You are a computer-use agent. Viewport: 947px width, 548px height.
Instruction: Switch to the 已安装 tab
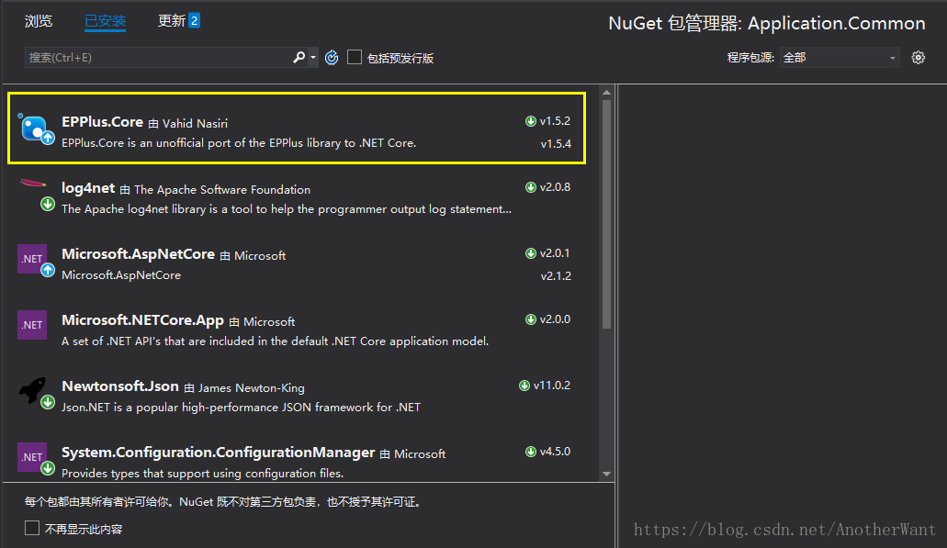[105, 21]
